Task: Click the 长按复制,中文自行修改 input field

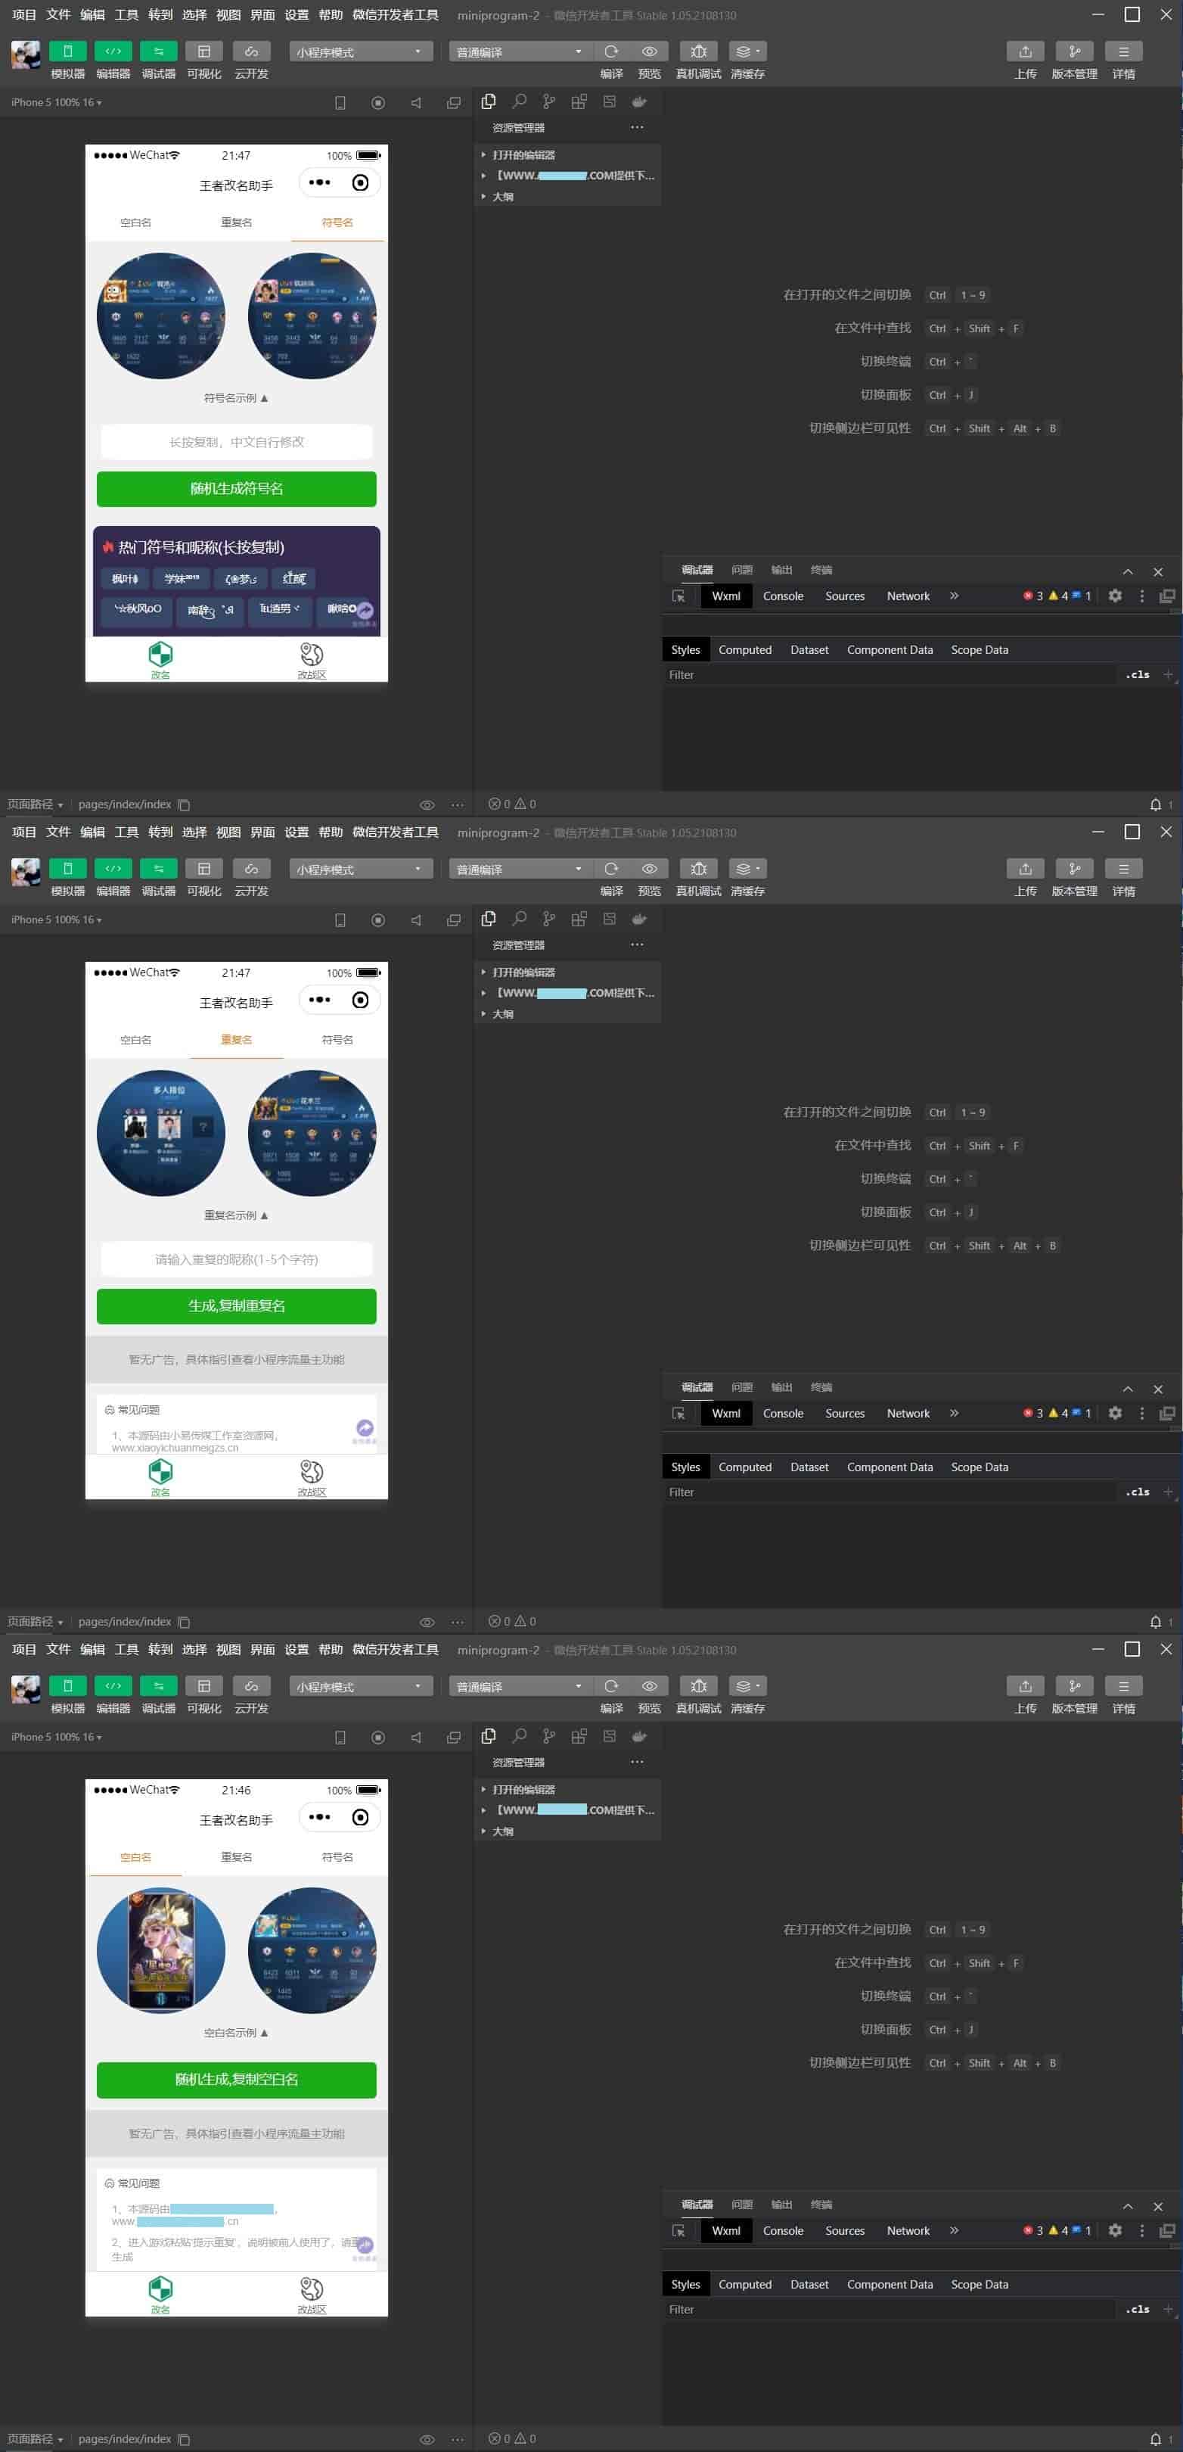Action: [236, 442]
